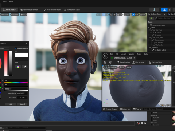Click Make Static Mesh button
Screen dimensions: 175x131
(72, 10)
